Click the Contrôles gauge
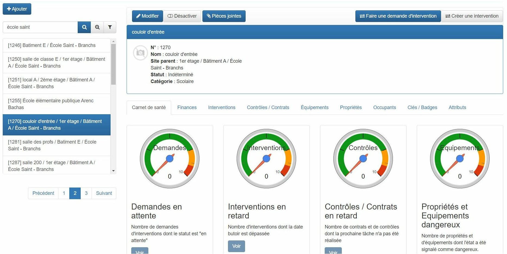Image resolution: width=507 pixels, height=254 pixels. click(363, 159)
